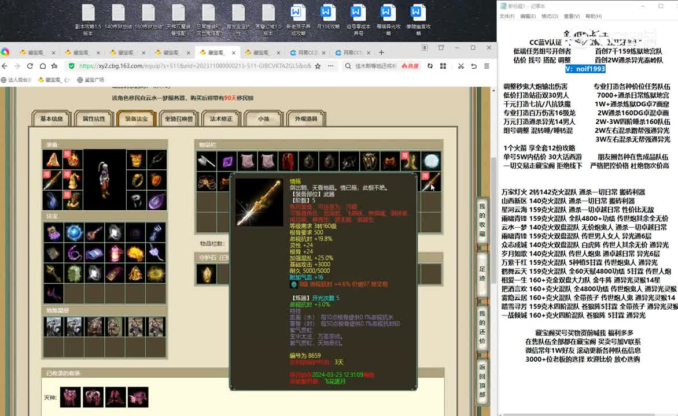The image size is (678, 416).
Task: Open Notepad 文件(F) menu
Action: [507, 16]
